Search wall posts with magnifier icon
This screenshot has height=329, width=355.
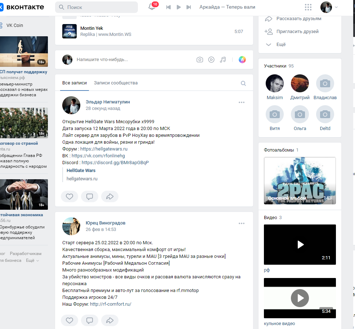point(243,83)
